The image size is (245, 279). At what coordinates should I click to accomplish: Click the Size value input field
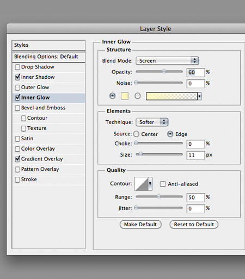[x=195, y=155]
